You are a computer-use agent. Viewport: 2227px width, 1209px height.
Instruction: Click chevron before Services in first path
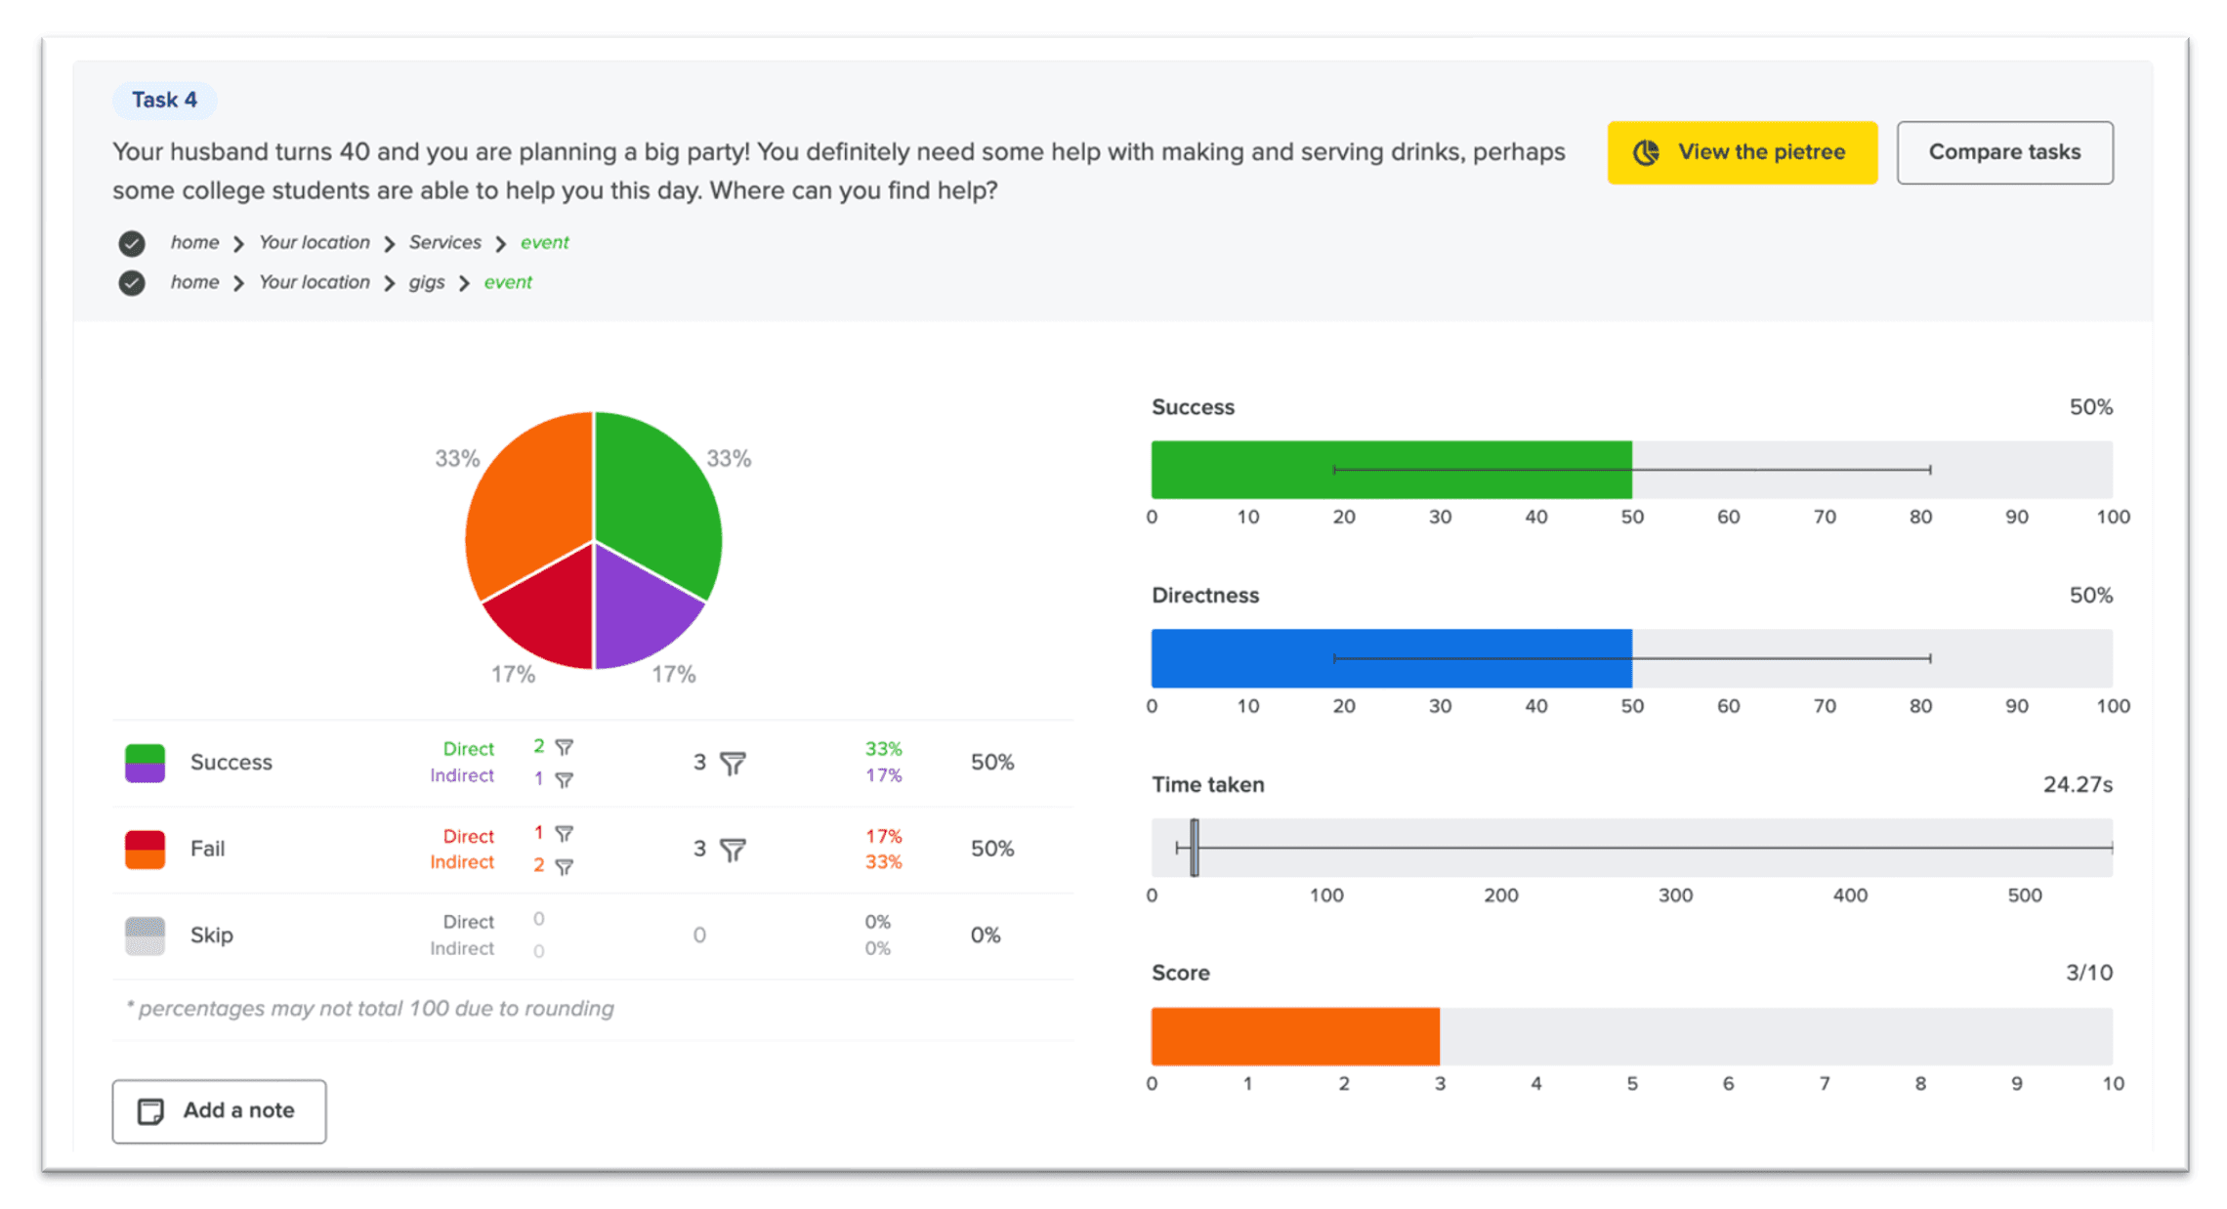(x=389, y=243)
